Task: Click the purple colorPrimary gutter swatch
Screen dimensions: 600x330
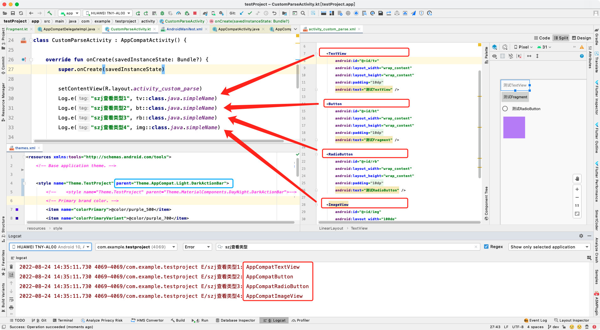Action: click(17, 210)
